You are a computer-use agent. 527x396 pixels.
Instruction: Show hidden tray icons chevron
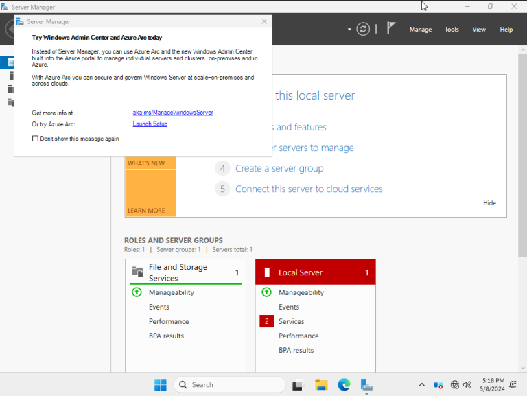[421, 384]
